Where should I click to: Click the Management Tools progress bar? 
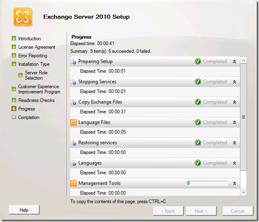tap(207, 183)
